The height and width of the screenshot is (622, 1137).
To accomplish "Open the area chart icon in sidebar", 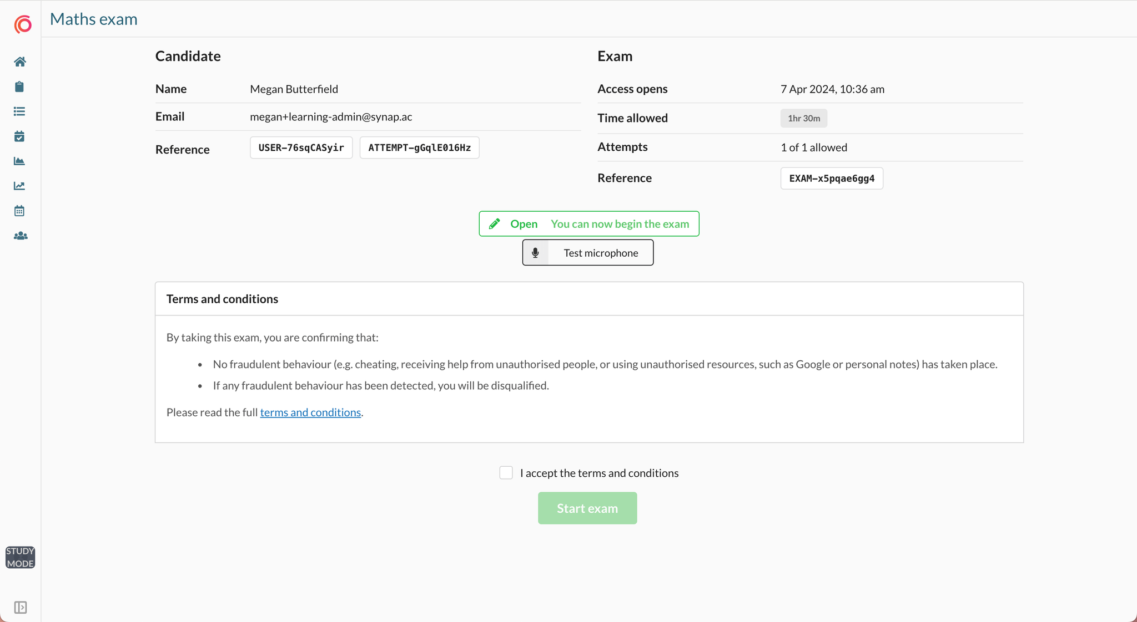I will point(19,161).
